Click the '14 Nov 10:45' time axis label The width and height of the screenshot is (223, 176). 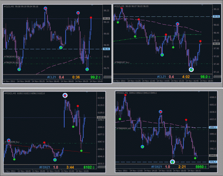click(x=96, y=81)
